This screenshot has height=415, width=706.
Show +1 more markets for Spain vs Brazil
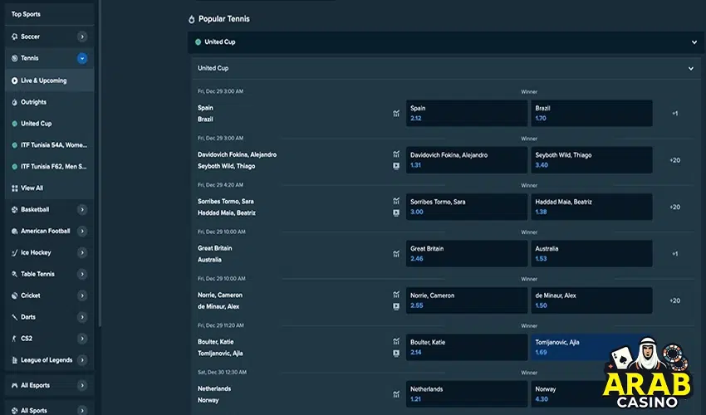(674, 114)
